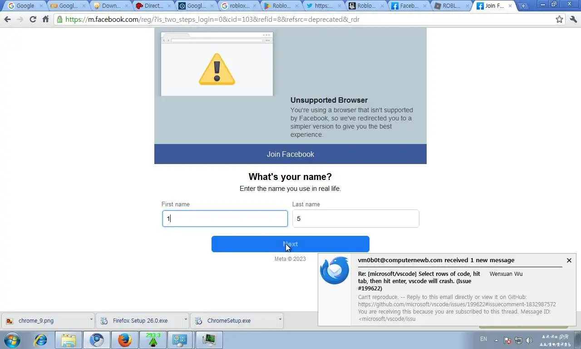
Task: Show hidden system tray icons
Action: point(496,340)
